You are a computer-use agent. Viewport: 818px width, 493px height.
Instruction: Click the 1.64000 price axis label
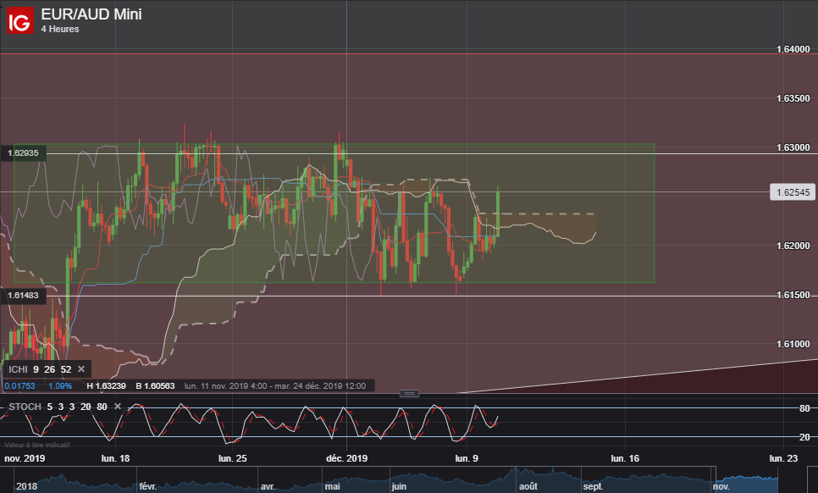click(x=793, y=50)
